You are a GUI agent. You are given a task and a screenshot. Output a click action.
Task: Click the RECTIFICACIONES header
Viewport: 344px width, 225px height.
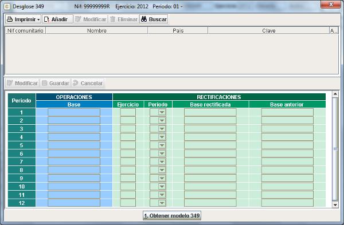[219, 97]
